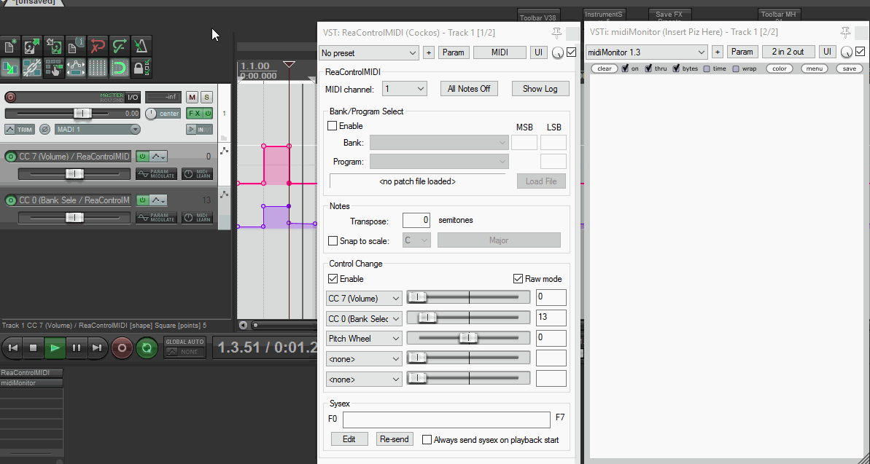
Task: Open PARAM MODULATE for CC 0 Bank Select
Action: pos(157,217)
